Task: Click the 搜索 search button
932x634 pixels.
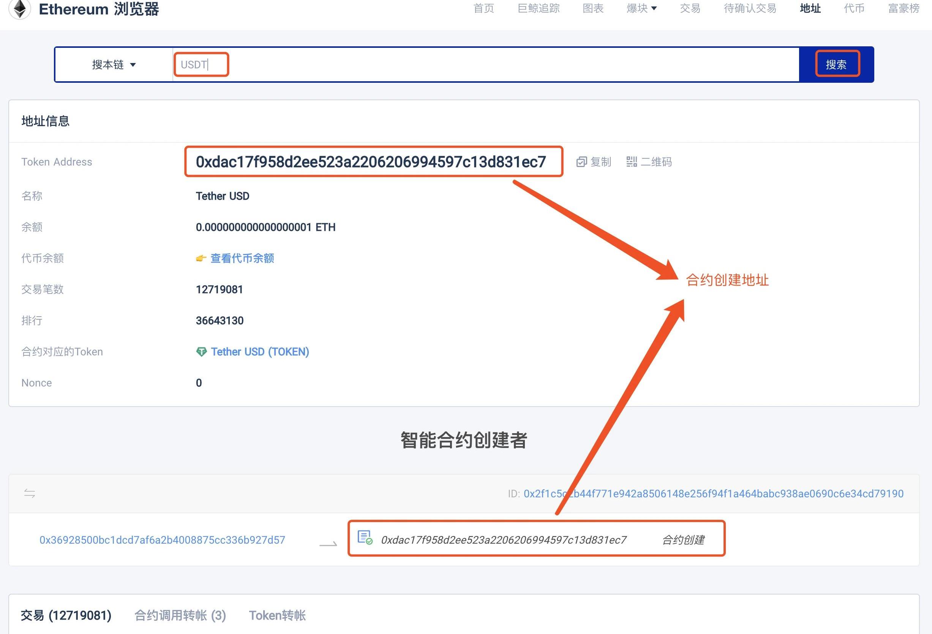Action: click(836, 65)
